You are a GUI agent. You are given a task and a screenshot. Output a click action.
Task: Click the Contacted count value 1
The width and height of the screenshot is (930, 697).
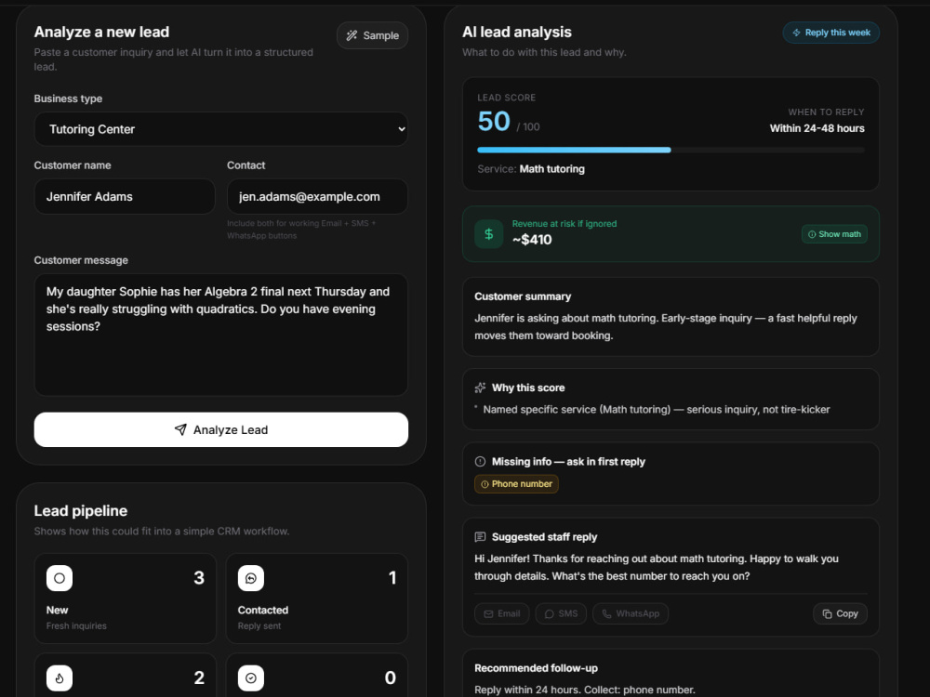pyautogui.click(x=392, y=578)
